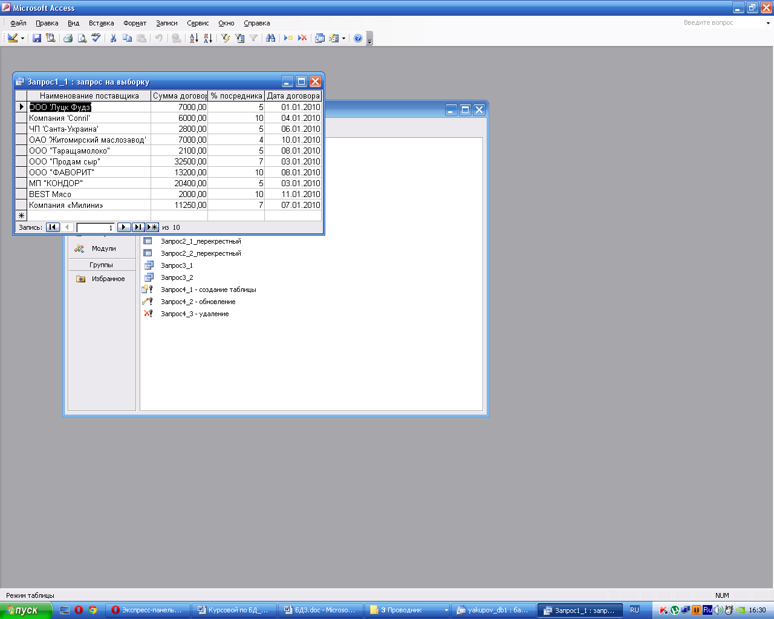
Task: Click the Print Preview icon
Action: point(82,38)
